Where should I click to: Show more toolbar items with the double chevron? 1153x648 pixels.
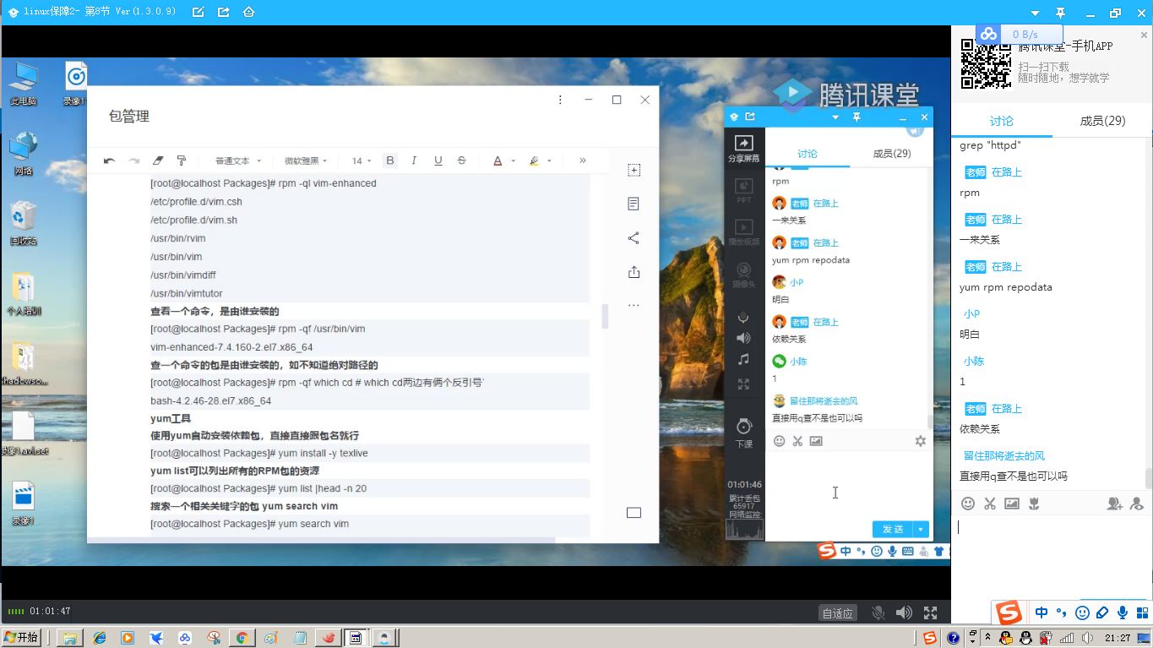[x=582, y=161]
